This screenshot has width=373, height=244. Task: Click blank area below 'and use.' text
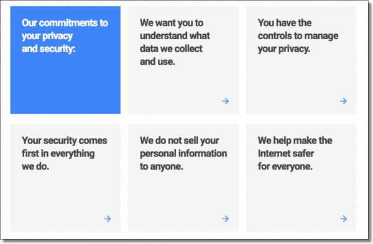click(176, 86)
